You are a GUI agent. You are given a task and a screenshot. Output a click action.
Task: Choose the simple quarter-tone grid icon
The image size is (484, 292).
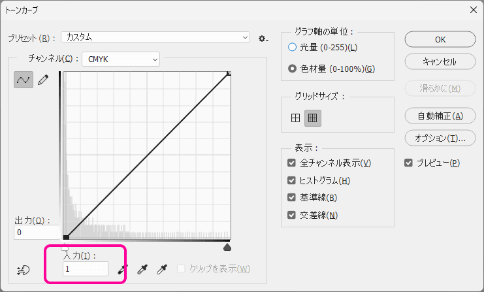click(x=295, y=118)
